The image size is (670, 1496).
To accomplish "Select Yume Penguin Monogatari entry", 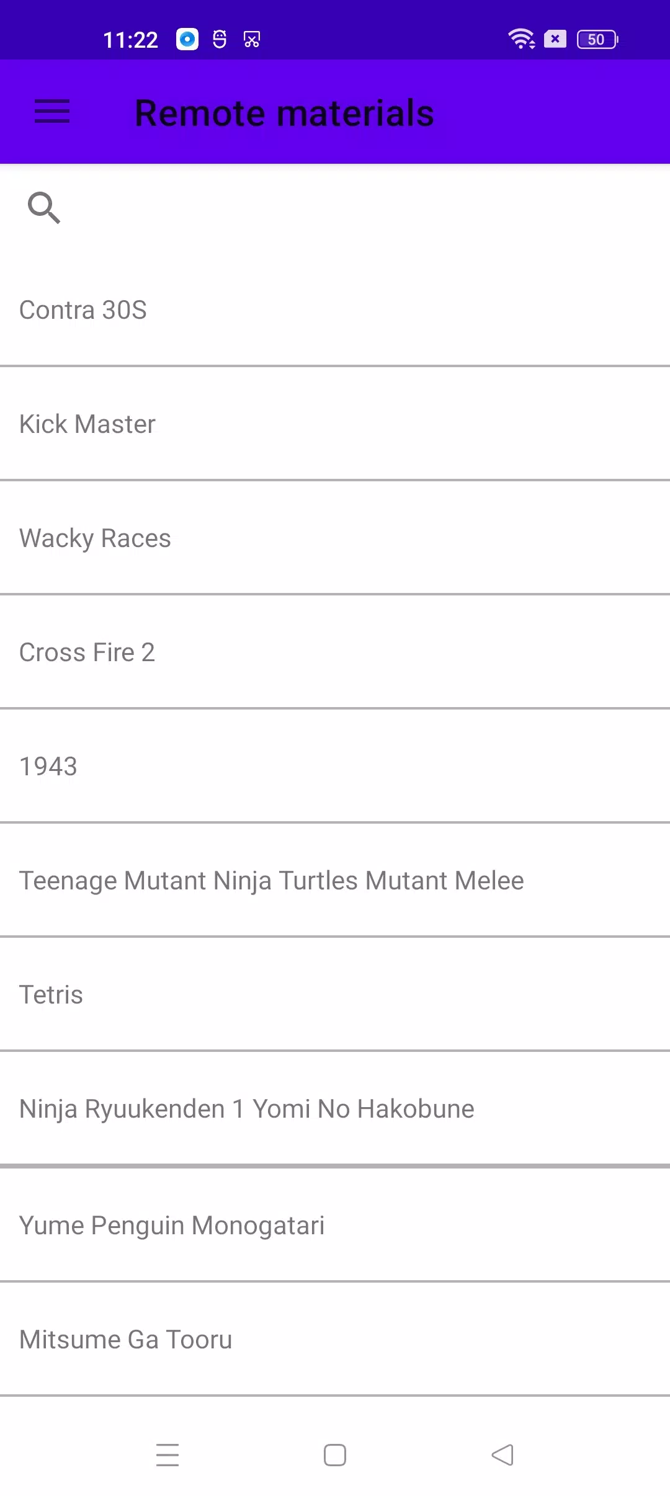I will click(172, 1226).
